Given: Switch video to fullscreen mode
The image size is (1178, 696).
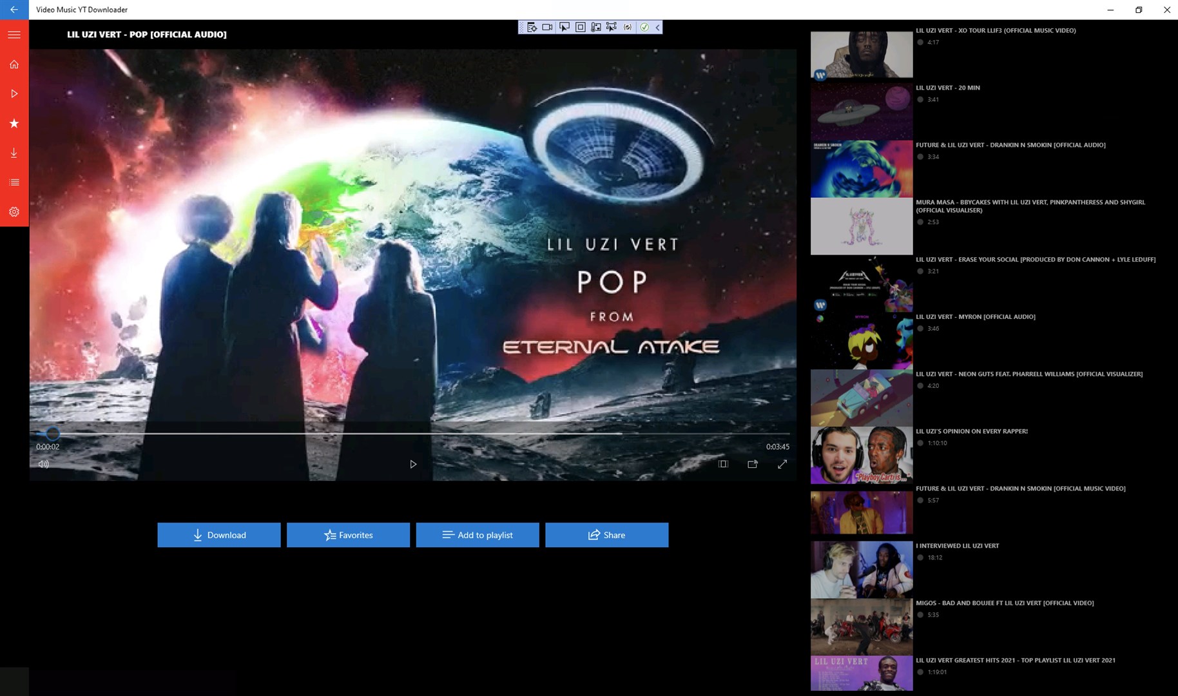Looking at the screenshot, I should [x=782, y=464].
